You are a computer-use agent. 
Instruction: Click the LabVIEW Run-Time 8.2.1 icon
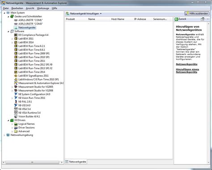pyautogui.click(x=16, y=46)
